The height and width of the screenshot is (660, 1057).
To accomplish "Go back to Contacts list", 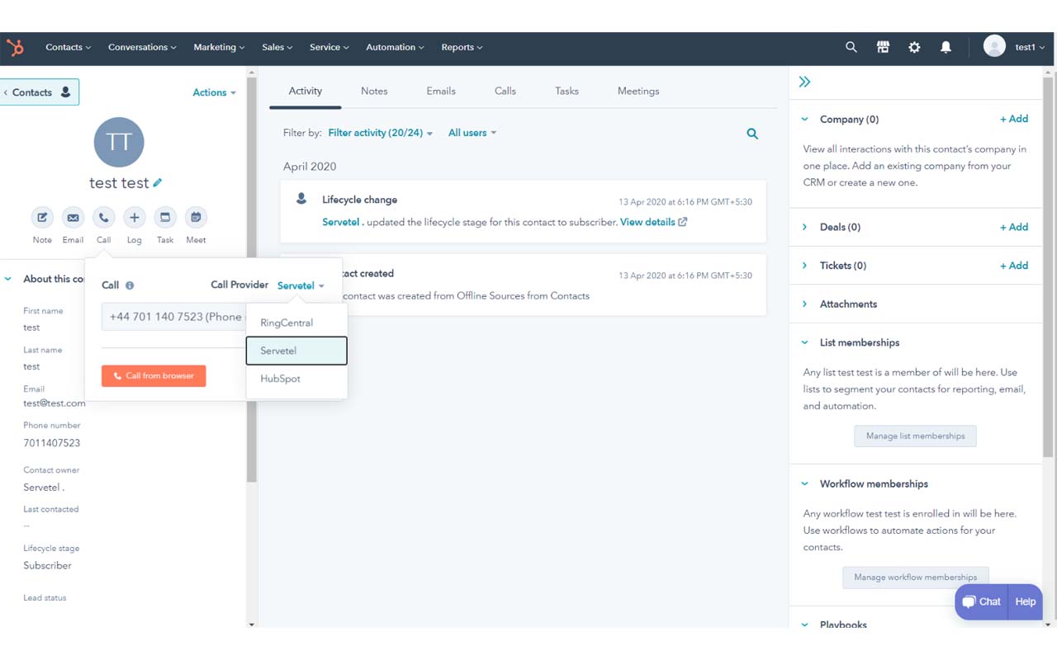I will (x=40, y=92).
